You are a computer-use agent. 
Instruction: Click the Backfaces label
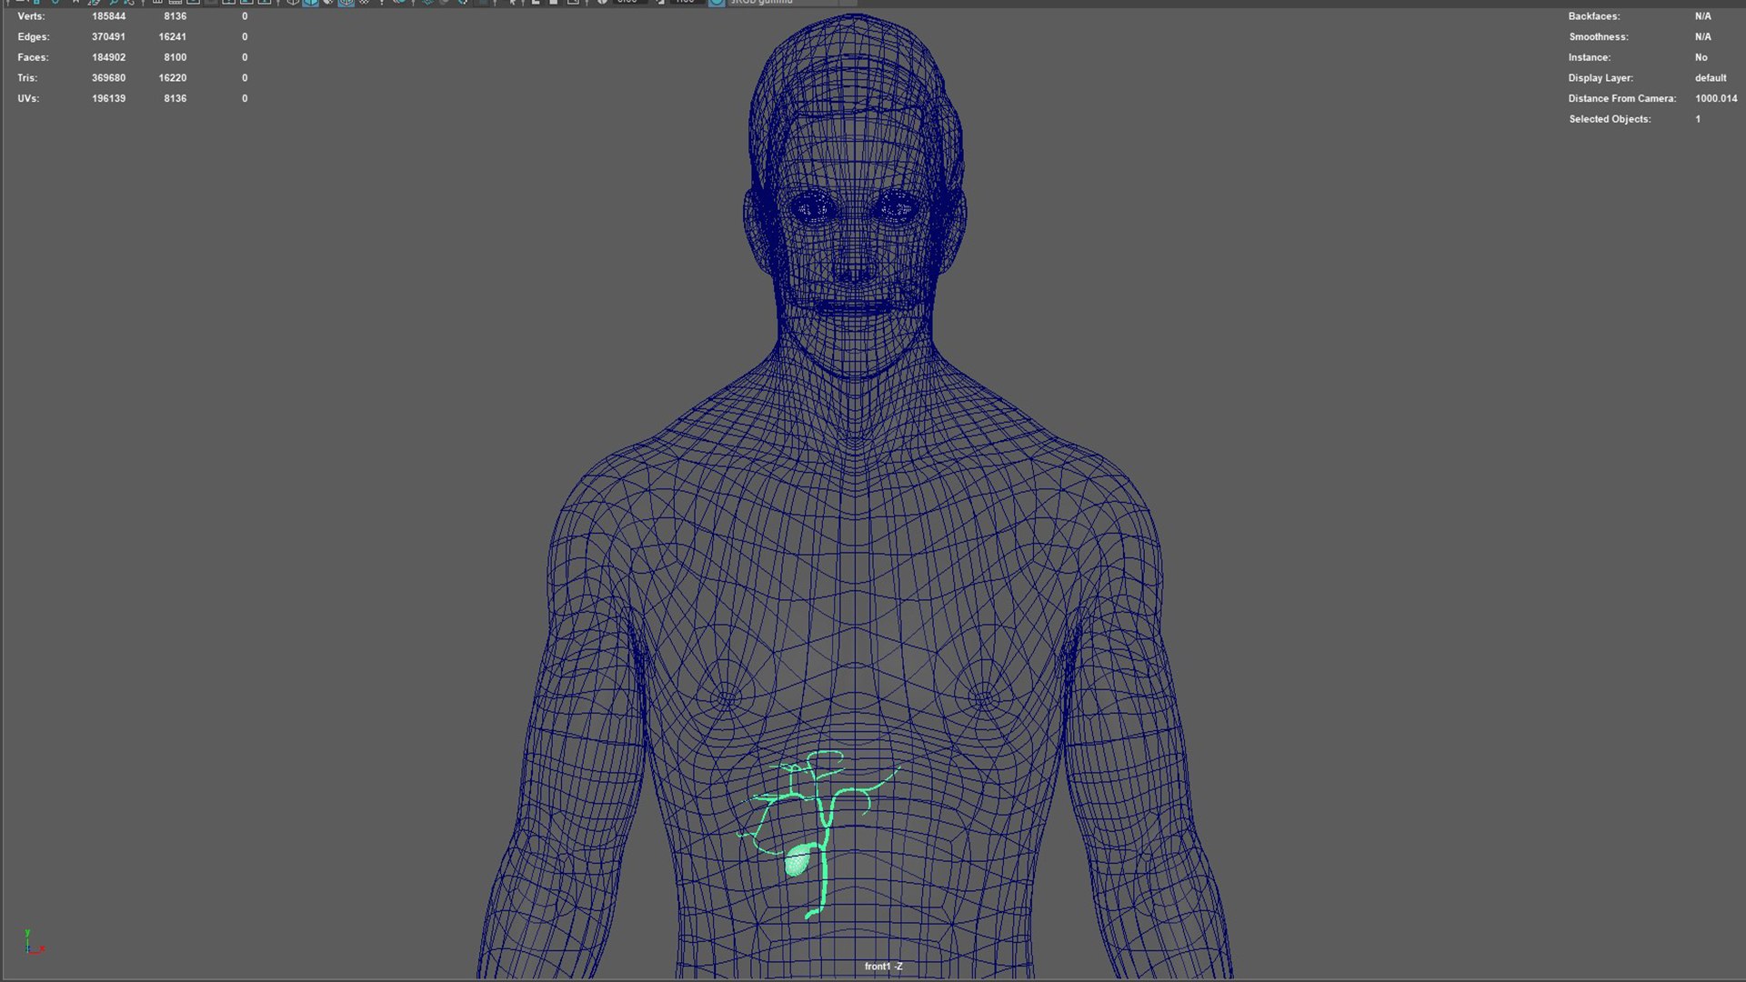point(1594,16)
